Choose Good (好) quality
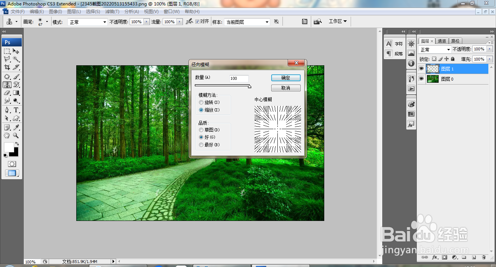This screenshot has height=267, width=496. (201, 137)
